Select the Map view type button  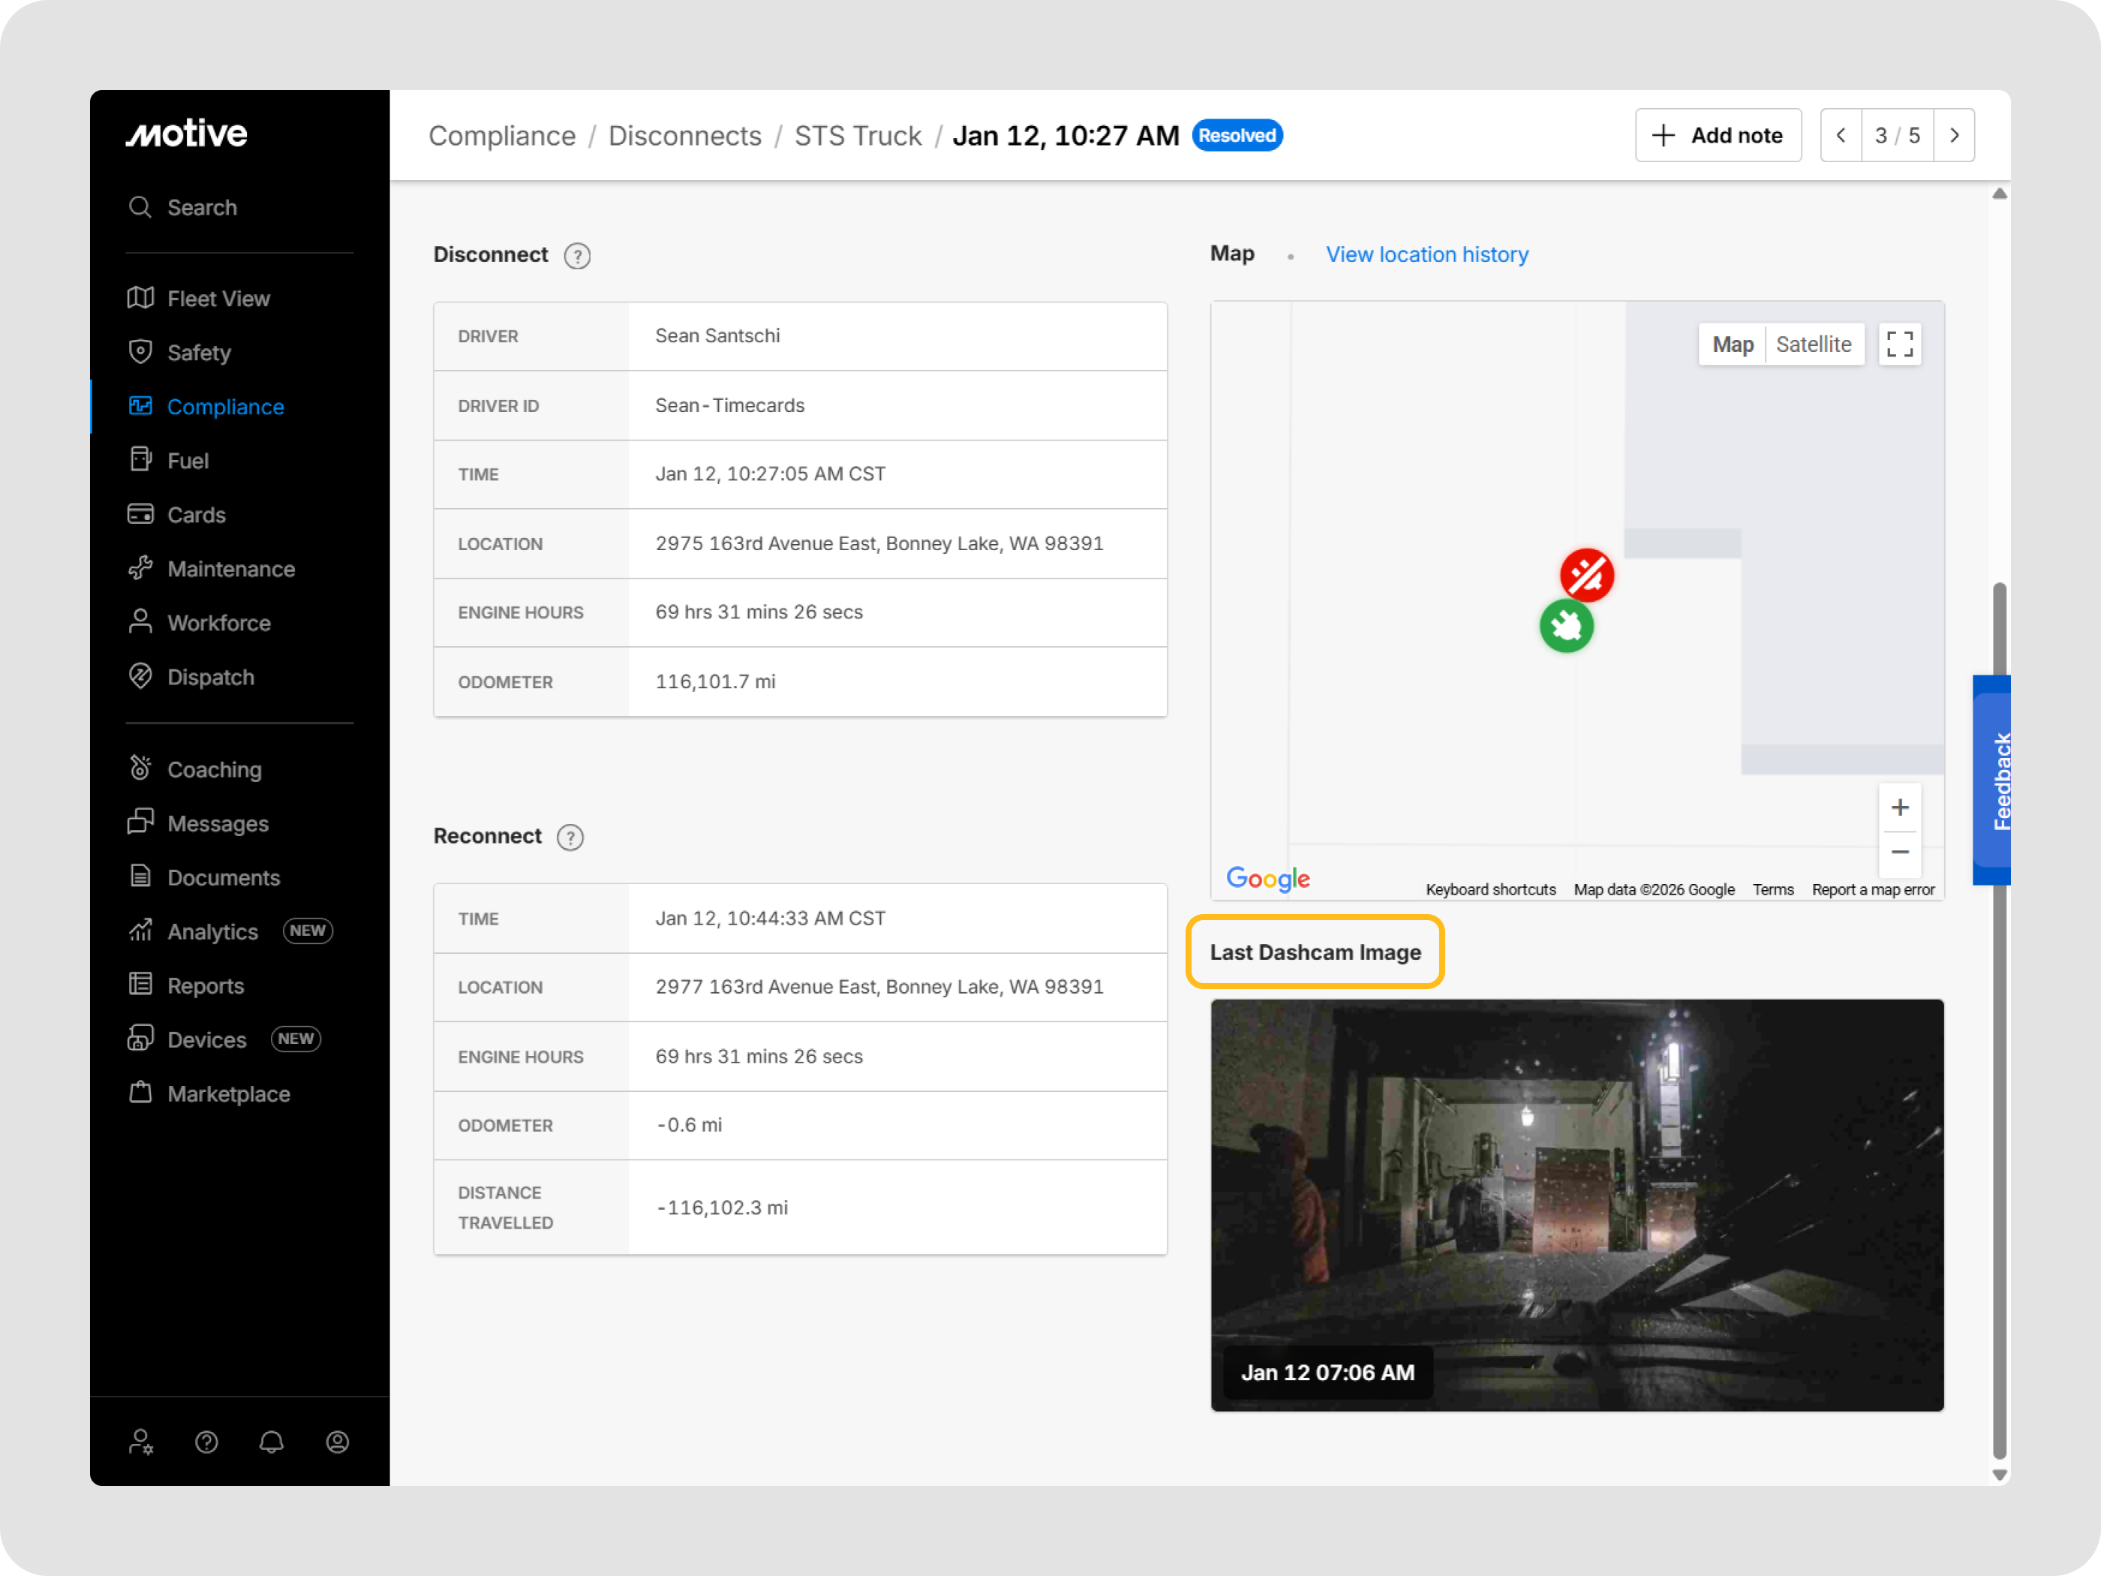pyautogui.click(x=1733, y=344)
